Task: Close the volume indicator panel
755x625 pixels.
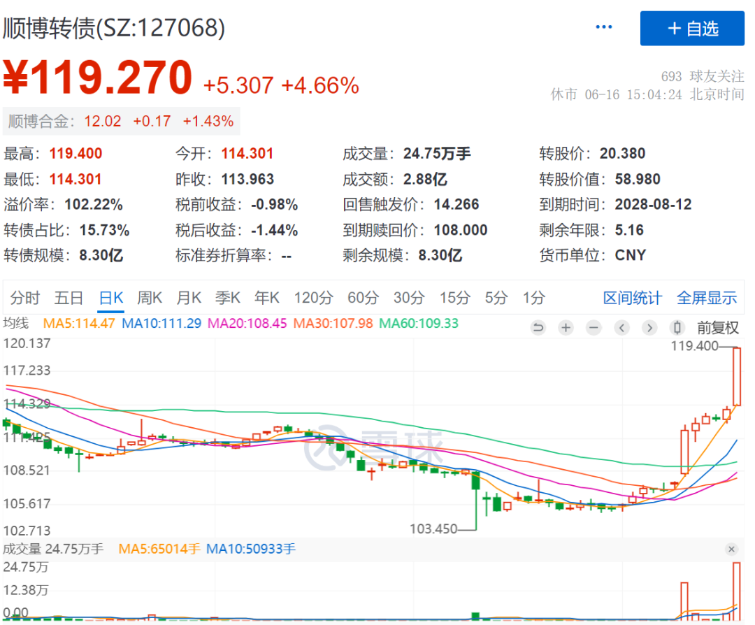Action: coord(731,549)
